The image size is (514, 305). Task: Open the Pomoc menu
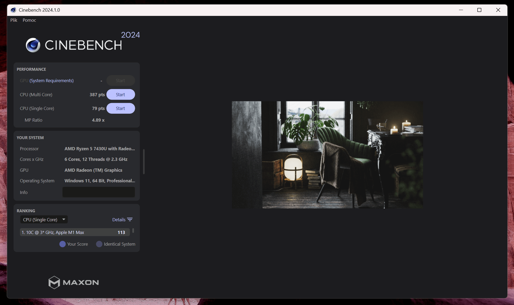[x=29, y=20]
